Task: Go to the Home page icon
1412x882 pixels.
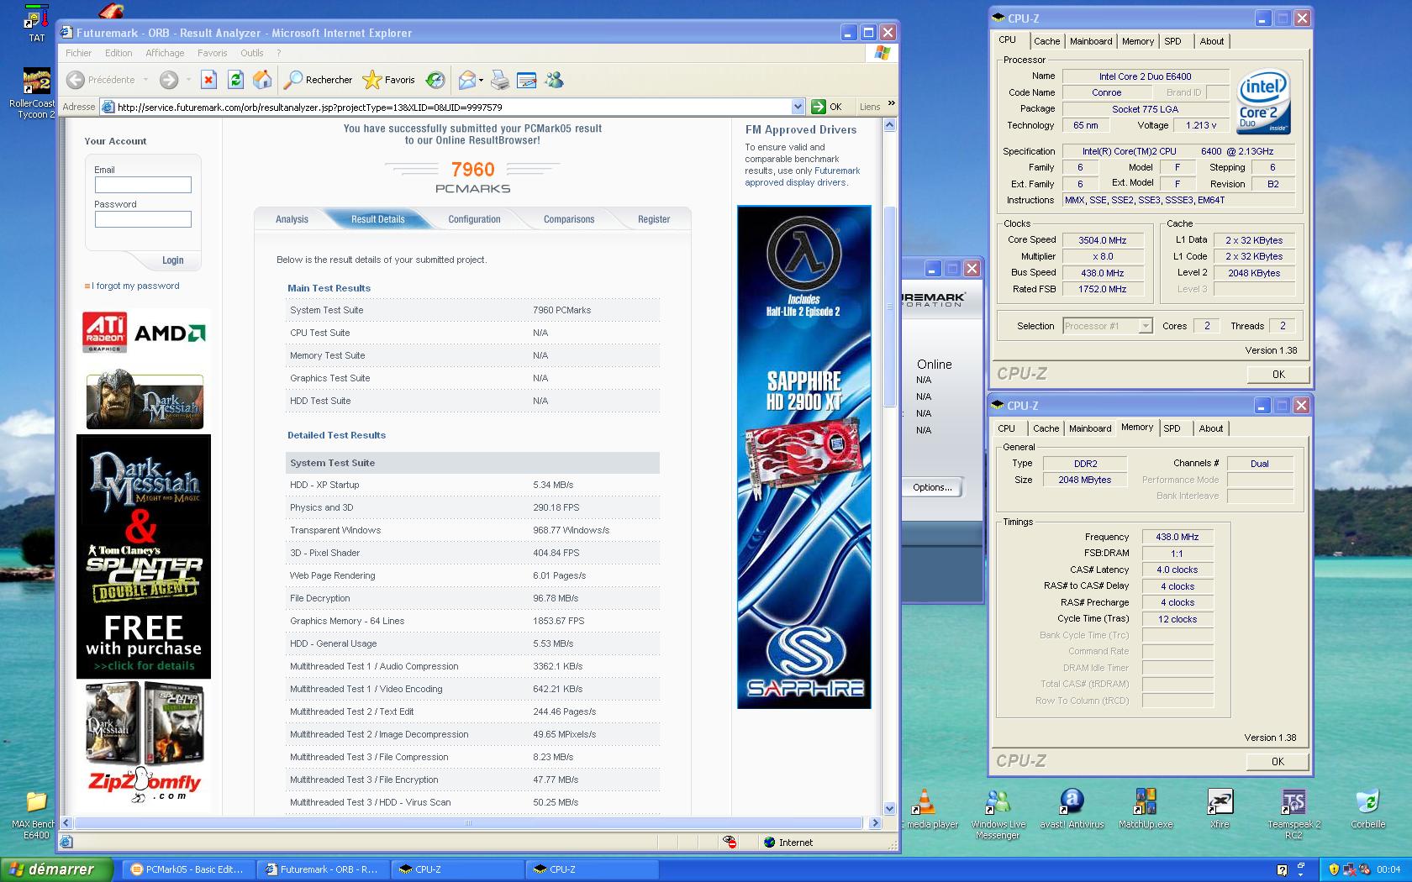Action: pos(262,80)
